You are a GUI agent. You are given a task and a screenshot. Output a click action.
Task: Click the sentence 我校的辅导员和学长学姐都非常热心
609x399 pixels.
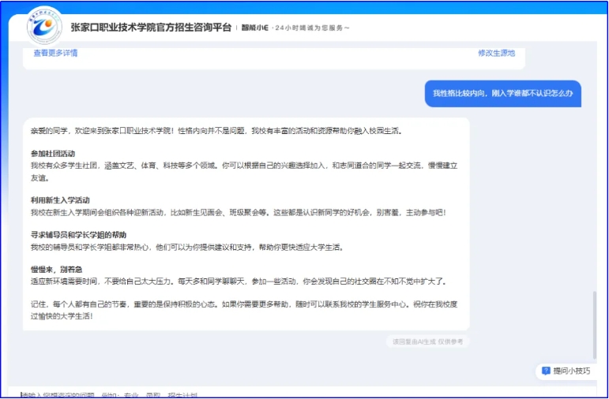(187, 248)
